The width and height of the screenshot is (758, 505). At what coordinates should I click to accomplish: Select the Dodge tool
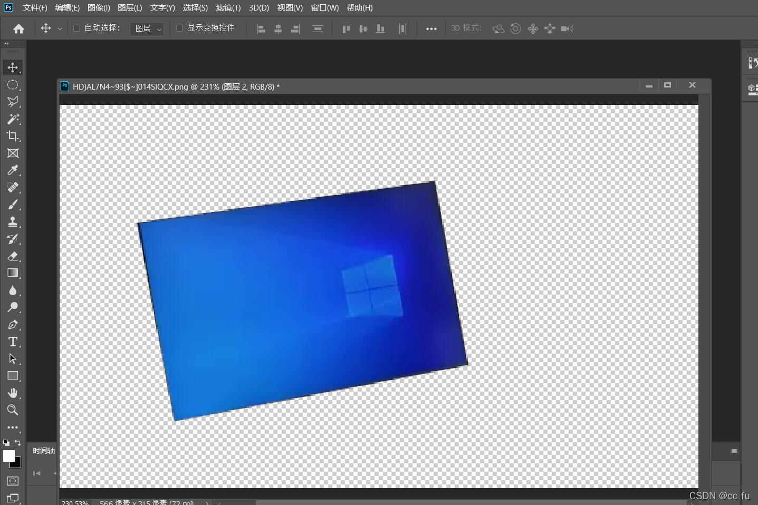click(13, 307)
